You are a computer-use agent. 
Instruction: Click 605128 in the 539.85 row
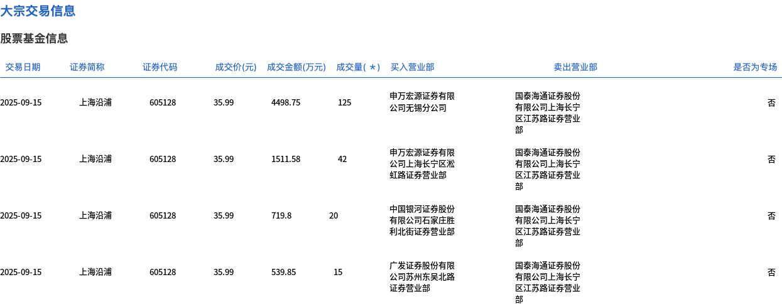[163, 272]
